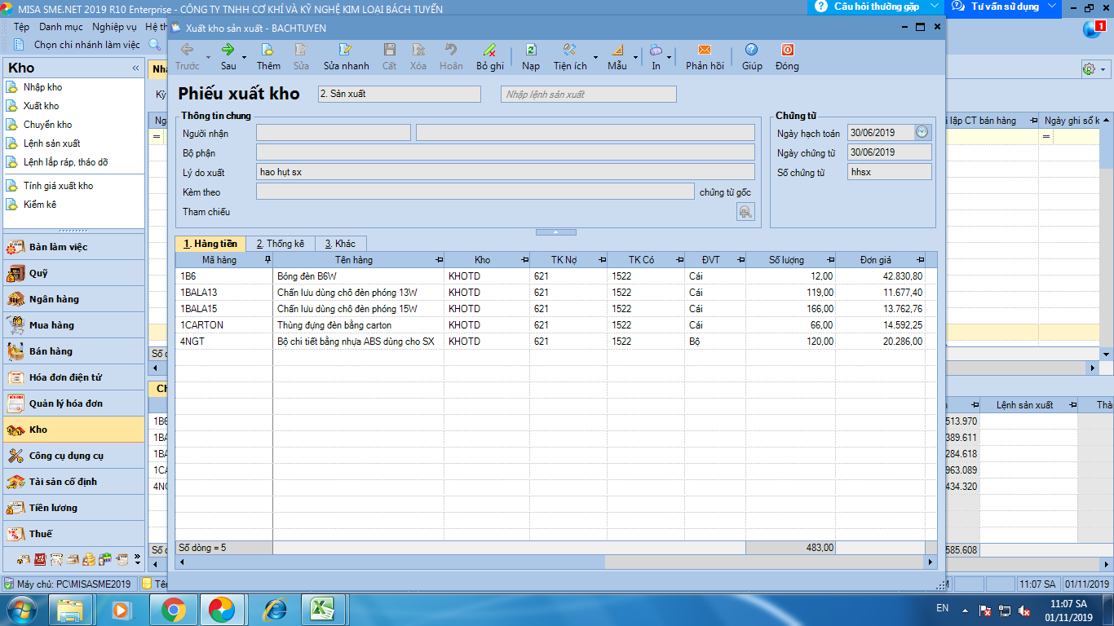This screenshot has width=1114, height=626.
Task: Switch to the Thống kê tab
Action: (280, 244)
